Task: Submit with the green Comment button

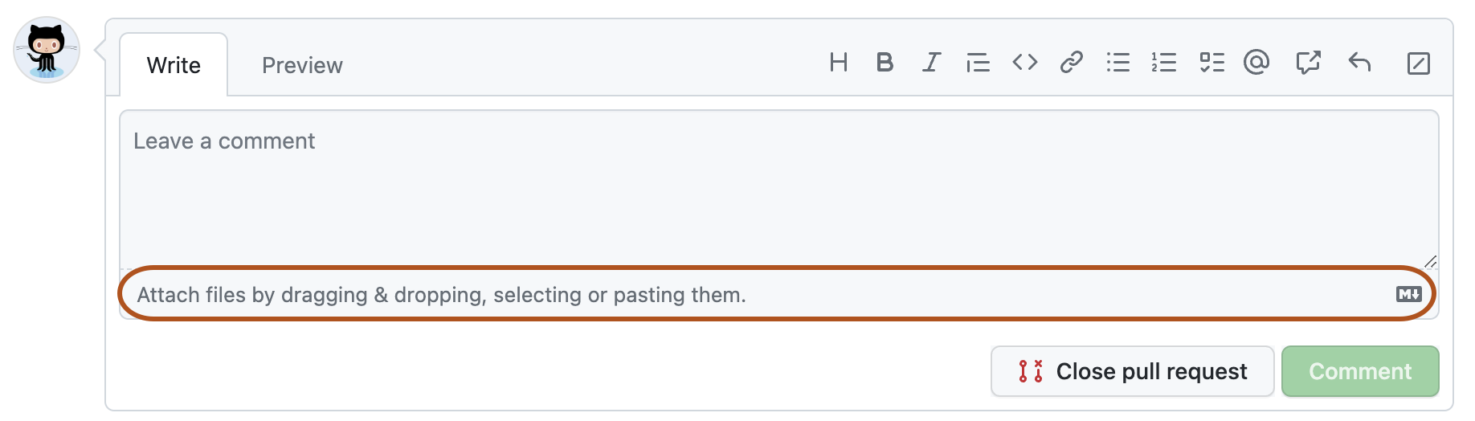Action: [1360, 371]
